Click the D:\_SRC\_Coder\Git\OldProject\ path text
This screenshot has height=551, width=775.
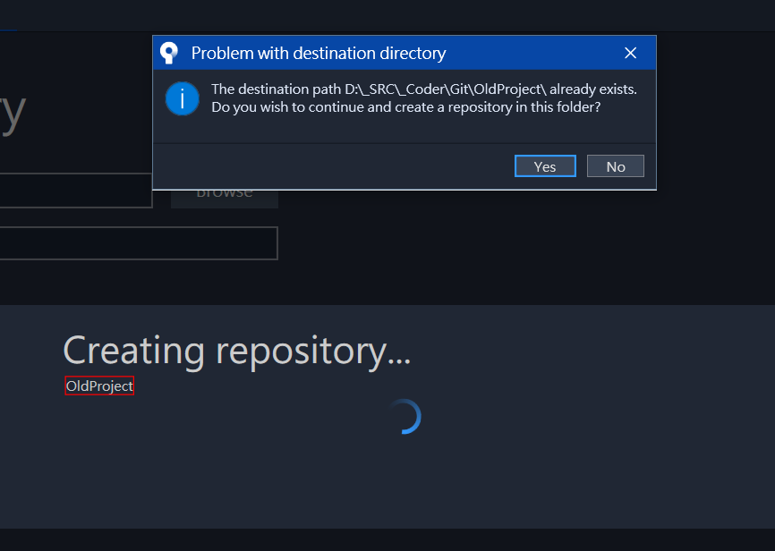coord(445,89)
